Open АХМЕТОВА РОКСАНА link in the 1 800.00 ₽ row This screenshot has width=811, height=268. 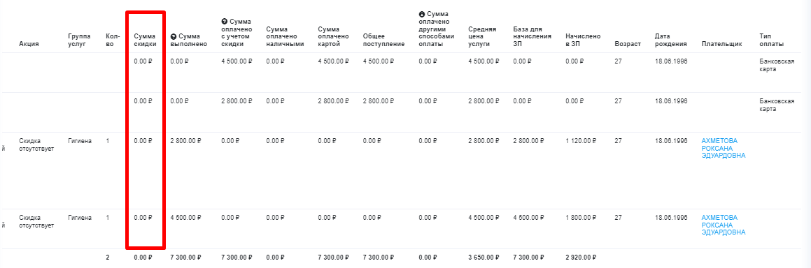click(723, 225)
